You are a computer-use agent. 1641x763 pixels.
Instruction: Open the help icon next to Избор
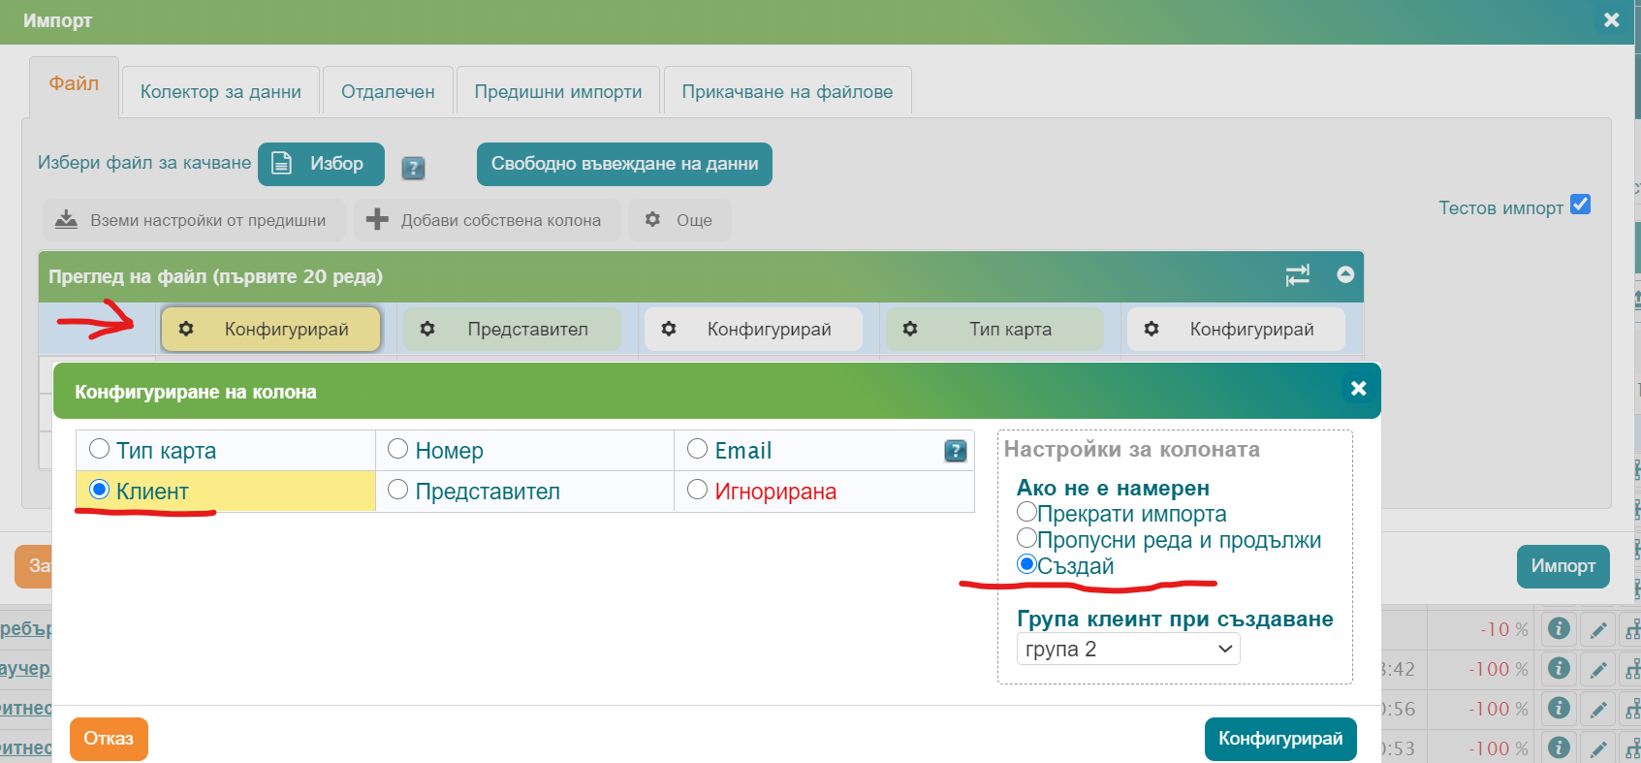coord(413,168)
